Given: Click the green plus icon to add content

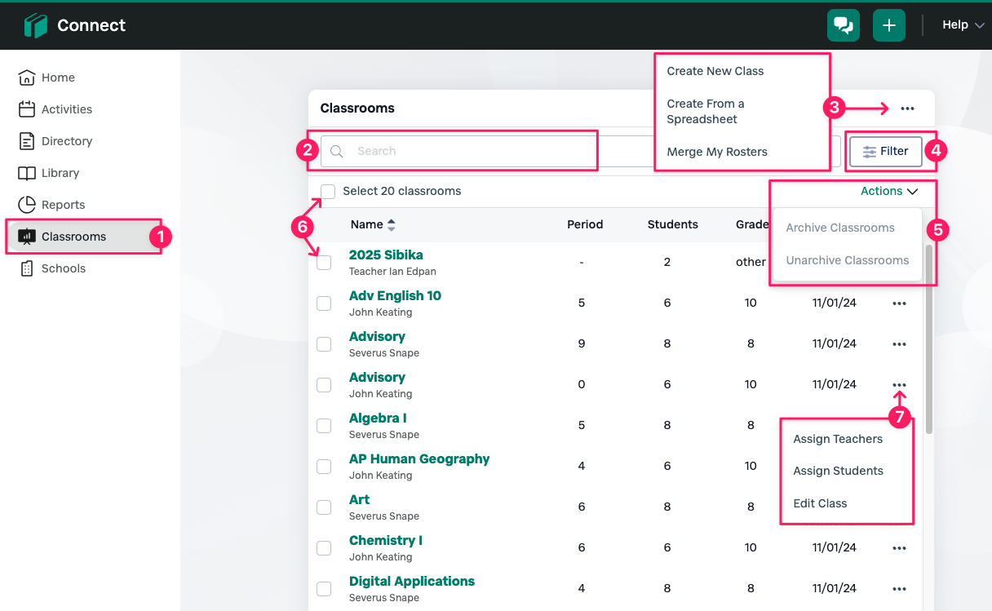Looking at the screenshot, I should pos(889,25).
